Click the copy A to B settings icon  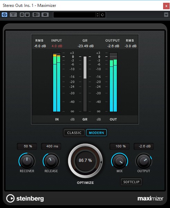[45, 15]
